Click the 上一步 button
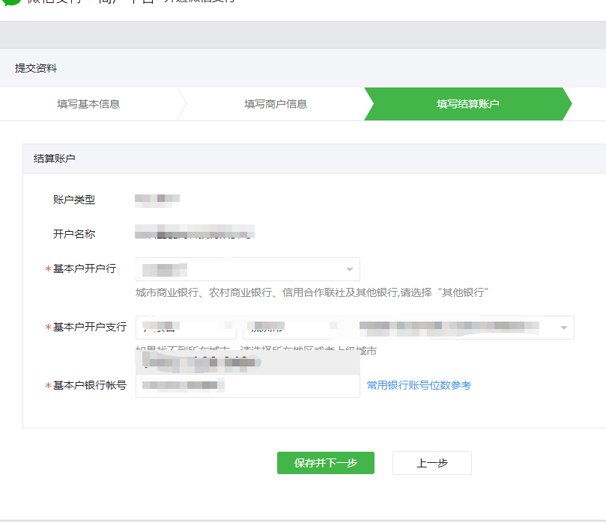 coord(432,463)
